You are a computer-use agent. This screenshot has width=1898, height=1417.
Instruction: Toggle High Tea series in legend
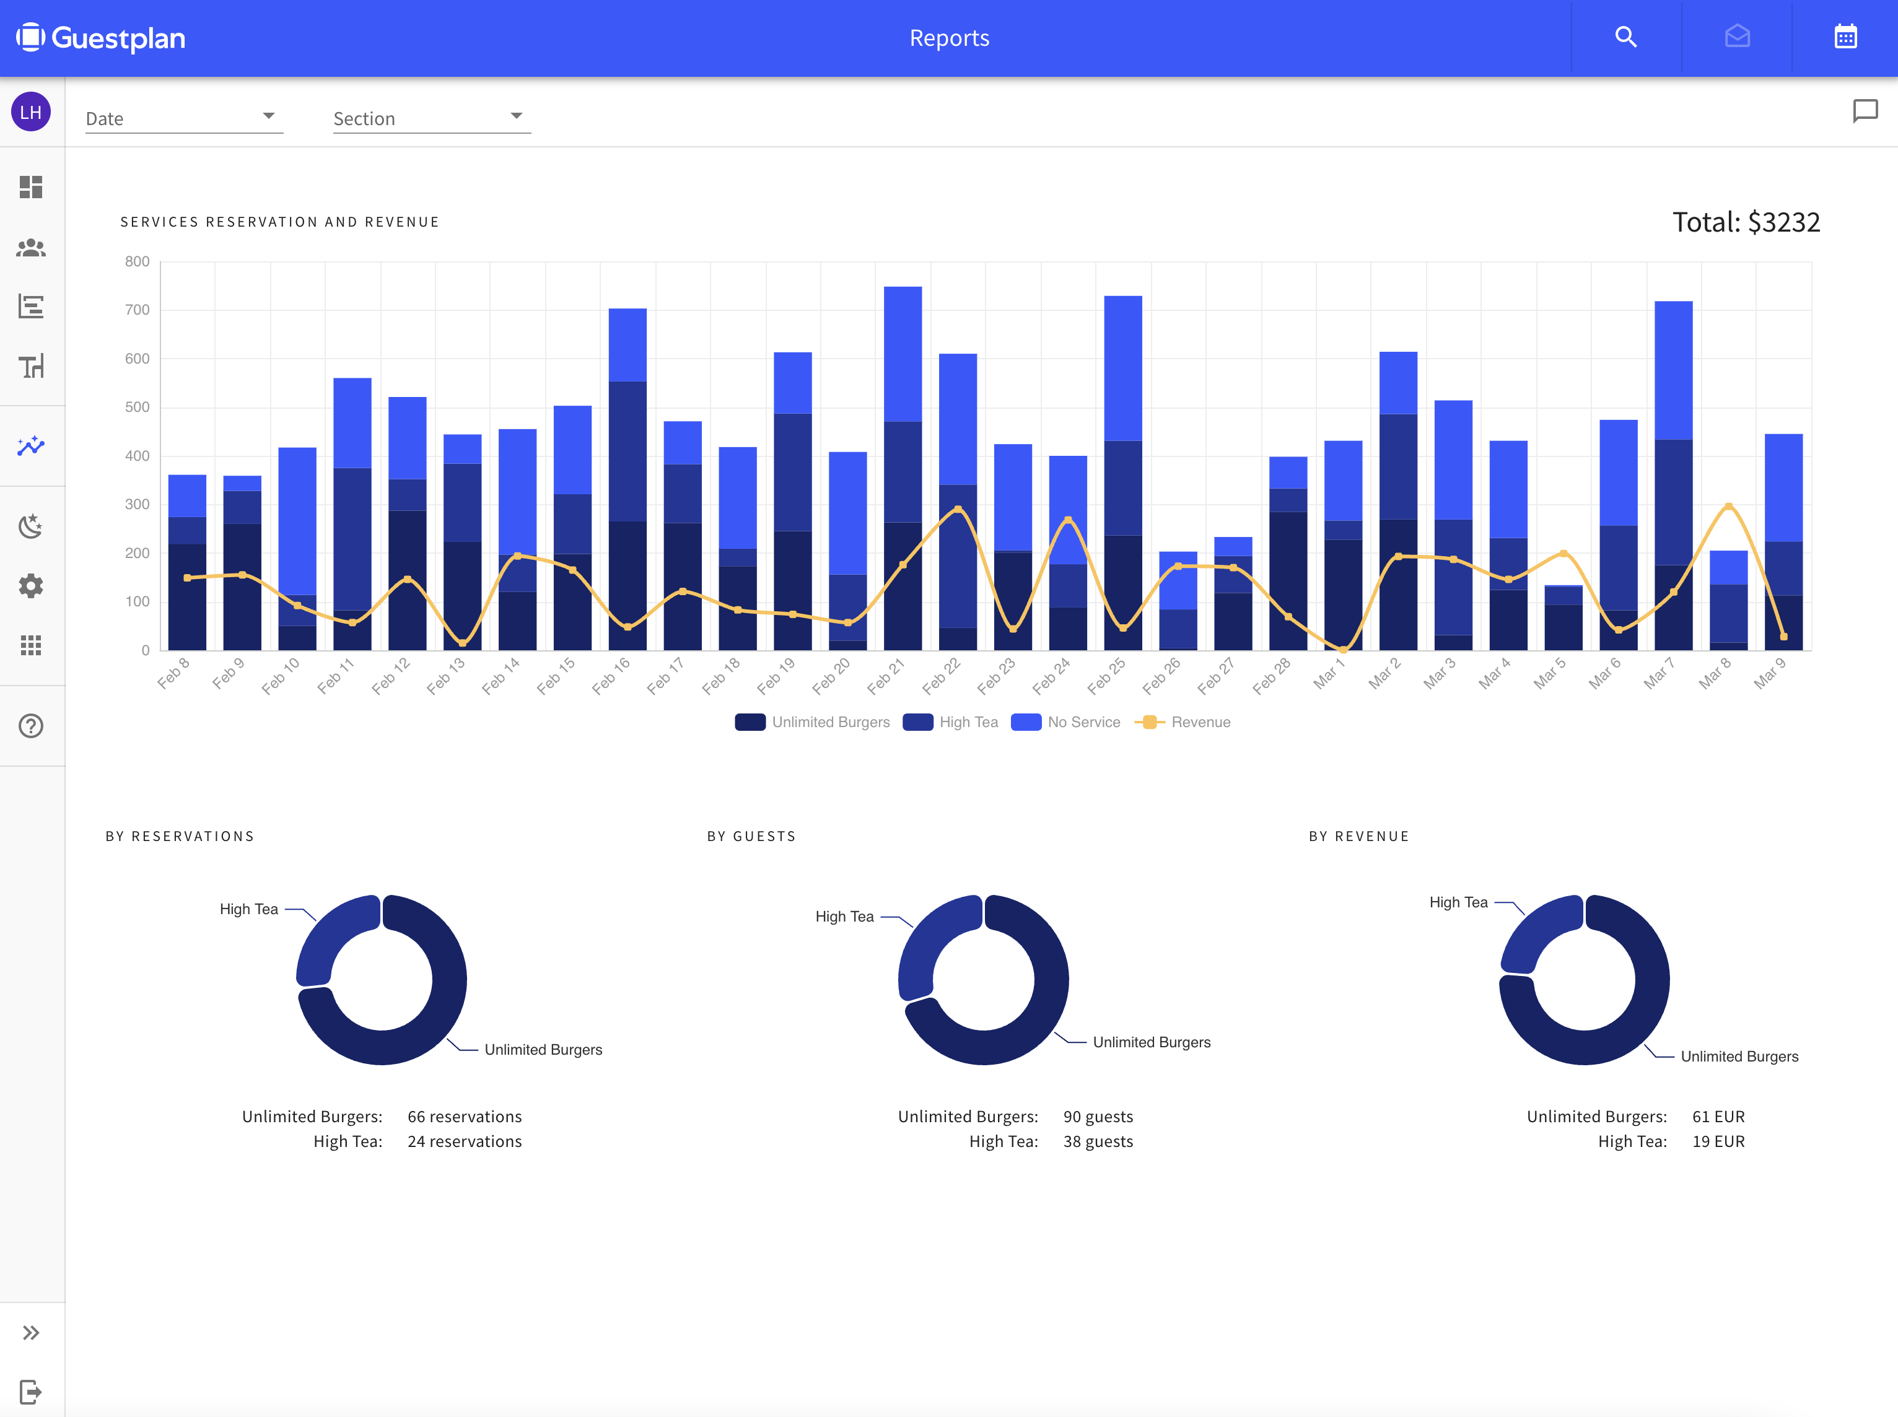point(950,722)
